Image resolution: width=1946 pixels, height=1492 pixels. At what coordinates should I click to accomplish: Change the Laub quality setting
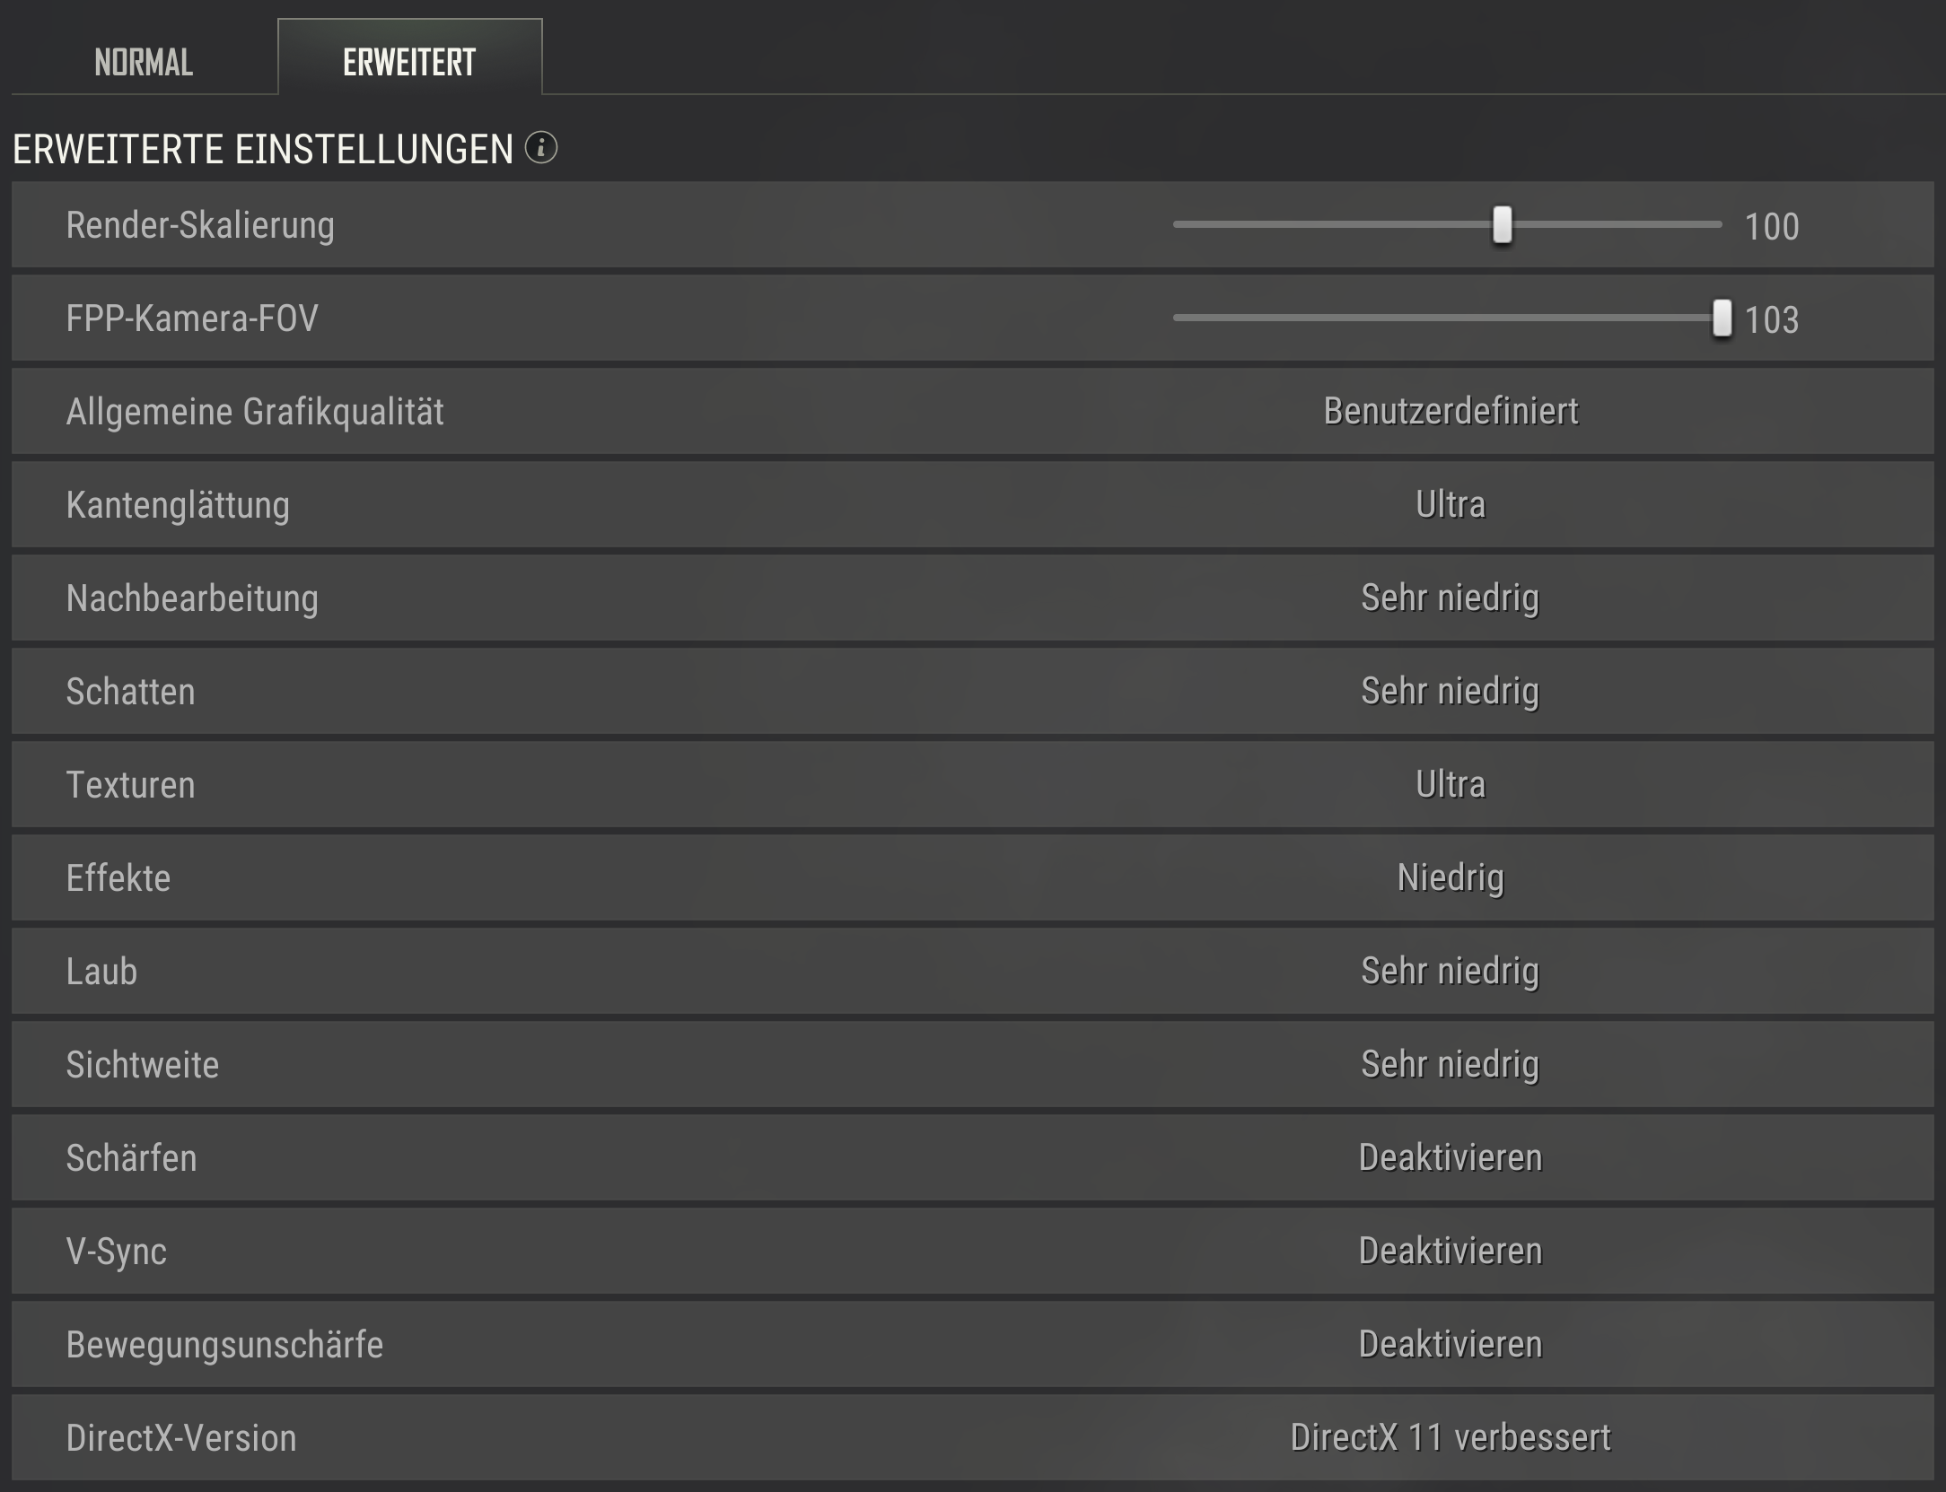(1451, 971)
